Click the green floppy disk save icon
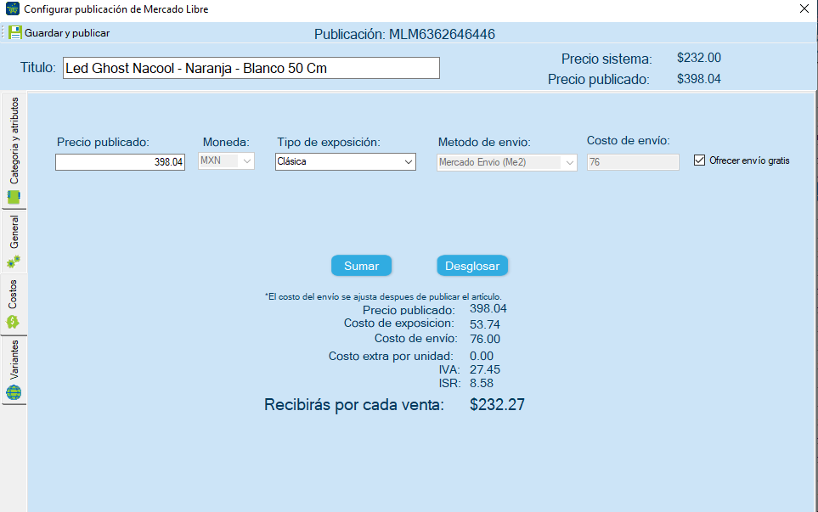This screenshot has height=512, width=818. 15,33
